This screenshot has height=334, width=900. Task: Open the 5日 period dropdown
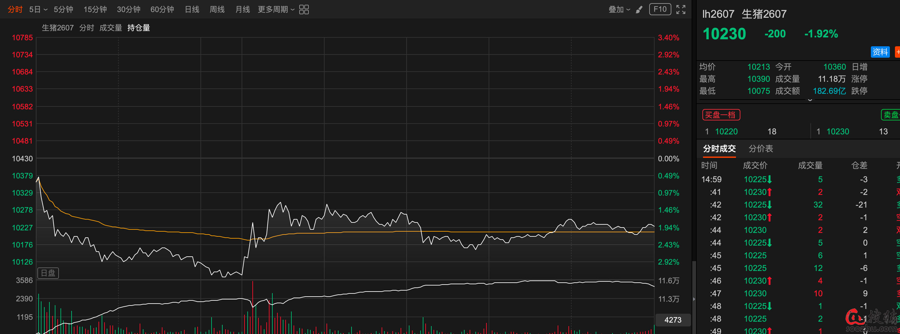38,10
